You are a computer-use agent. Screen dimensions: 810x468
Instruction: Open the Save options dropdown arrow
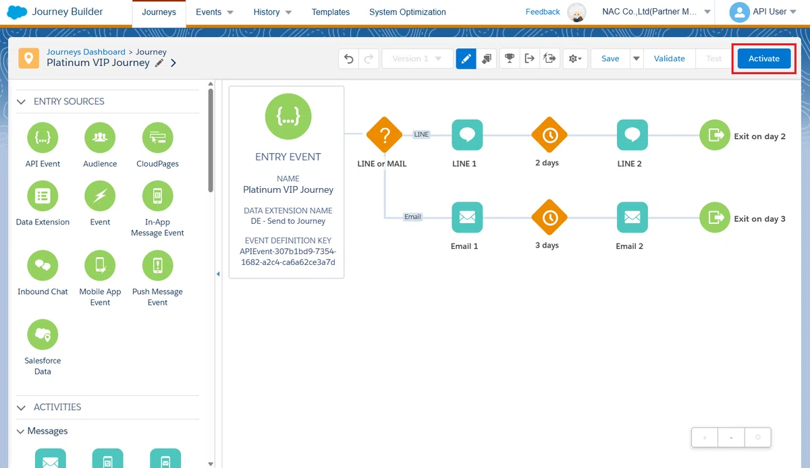click(637, 59)
